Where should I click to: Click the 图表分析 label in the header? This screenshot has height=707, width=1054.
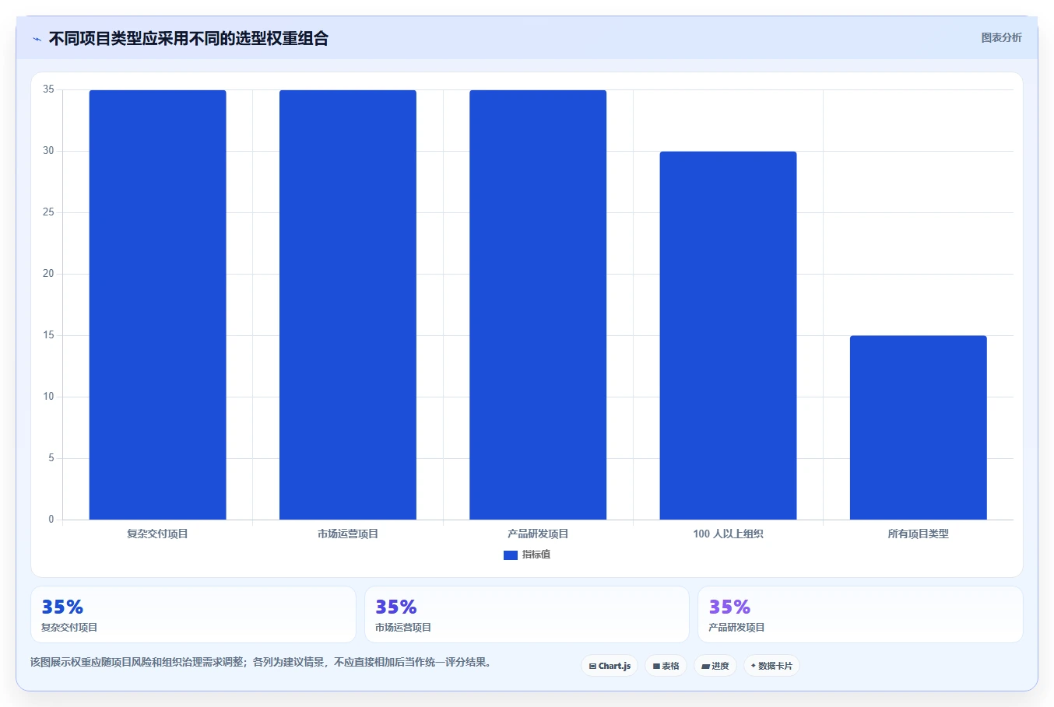1001,37
